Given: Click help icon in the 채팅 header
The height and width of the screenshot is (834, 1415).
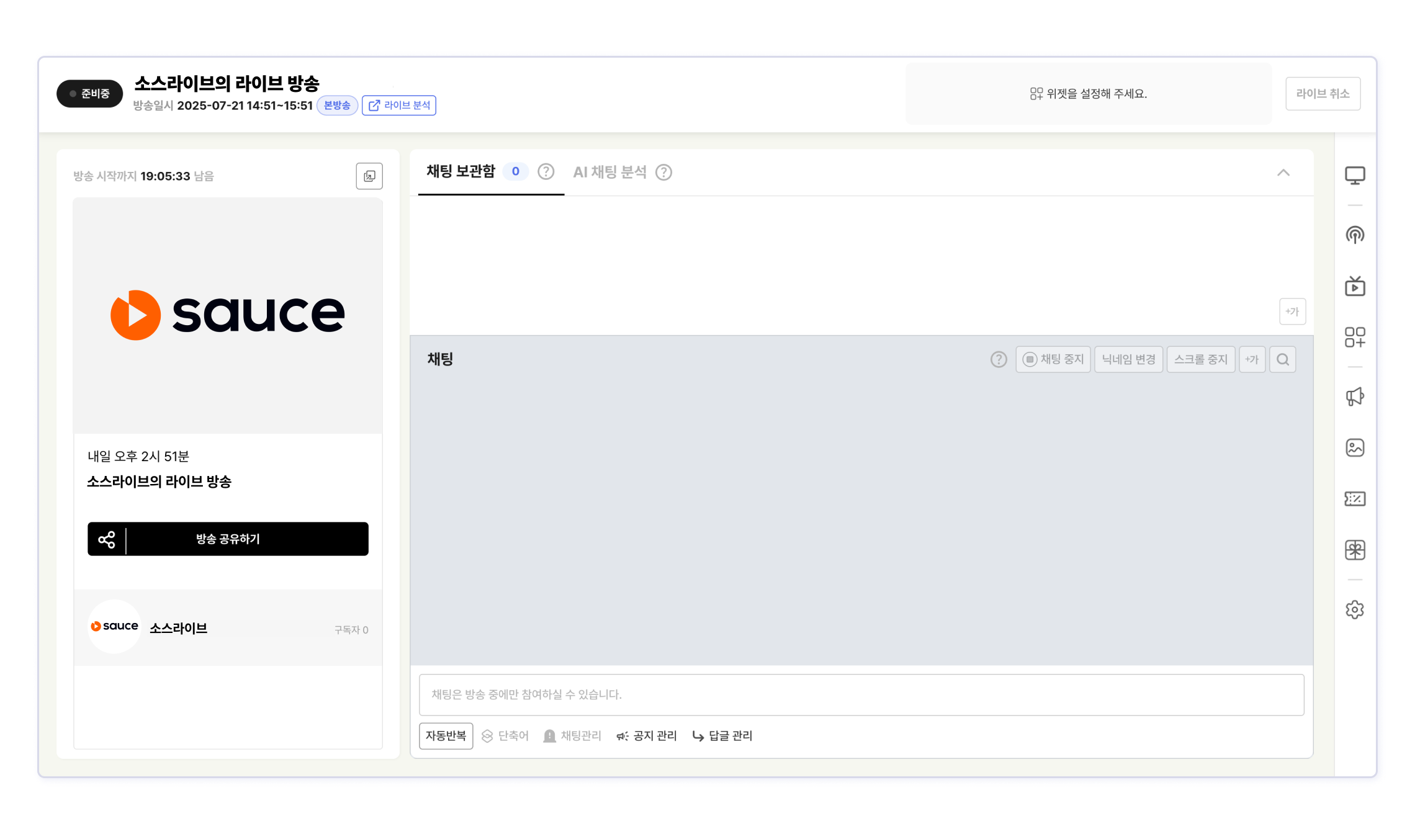Looking at the screenshot, I should [999, 359].
